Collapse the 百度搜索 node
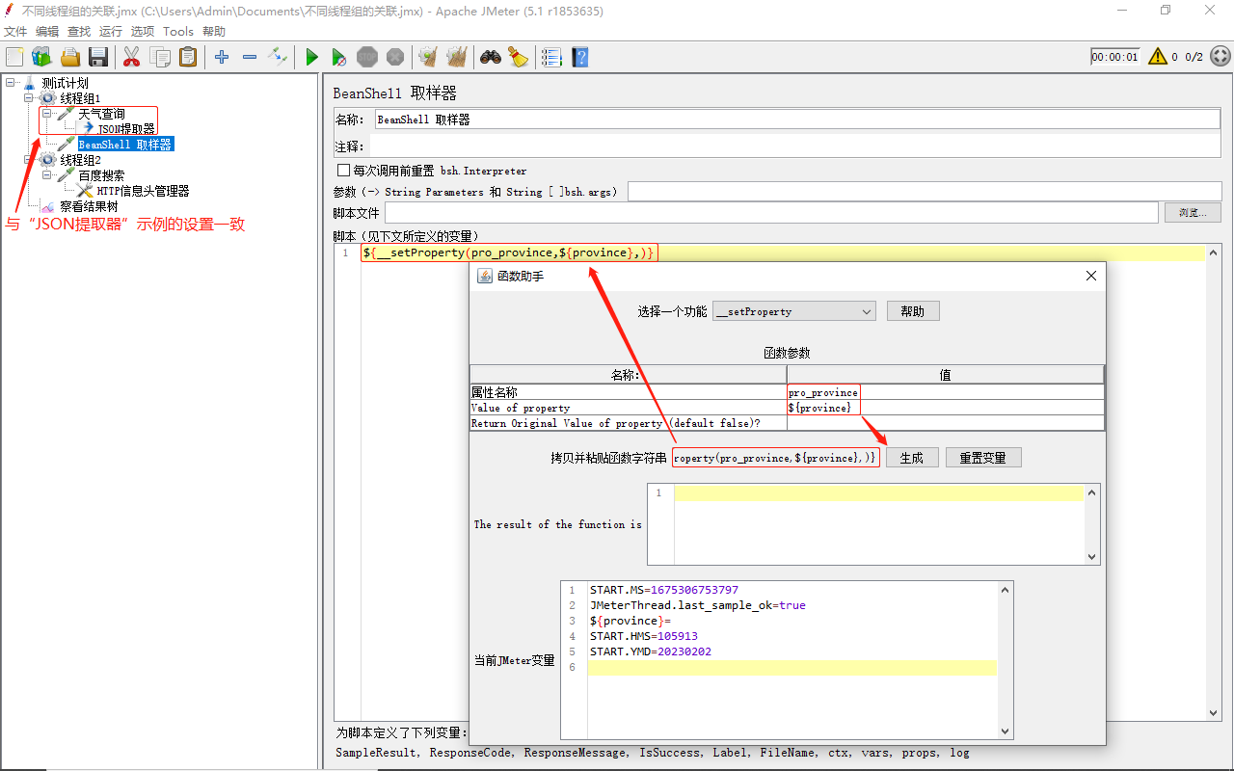The width and height of the screenshot is (1234, 771). pos(46,175)
